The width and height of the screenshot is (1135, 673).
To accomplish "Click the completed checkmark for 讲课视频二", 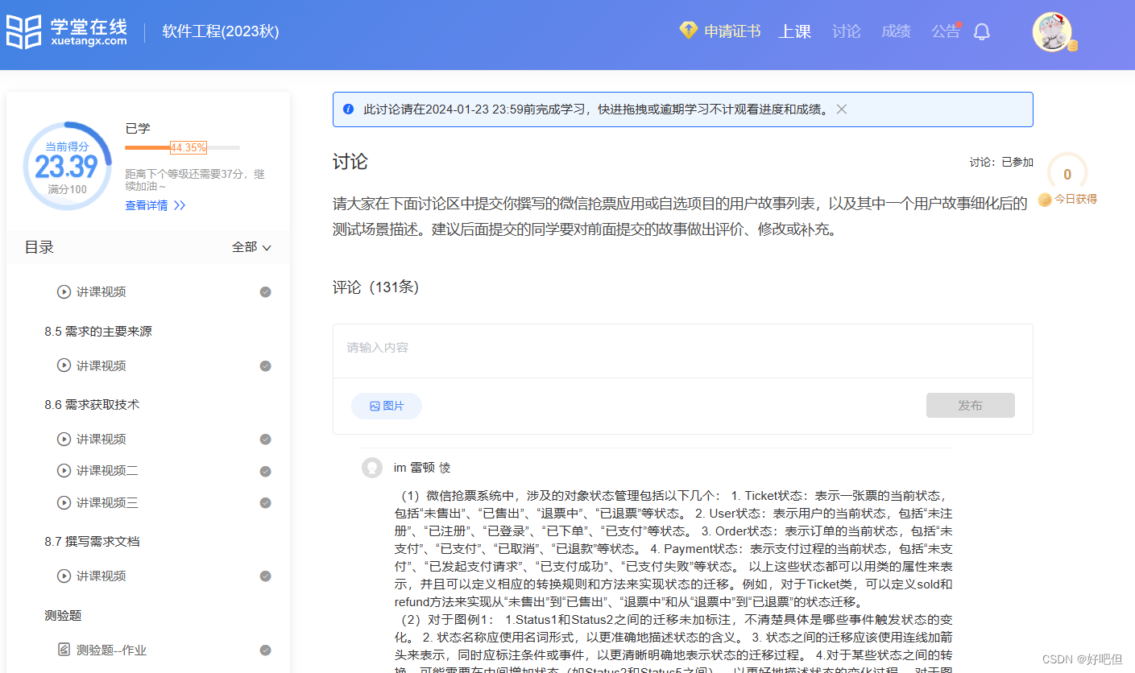I will pos(265,471).
